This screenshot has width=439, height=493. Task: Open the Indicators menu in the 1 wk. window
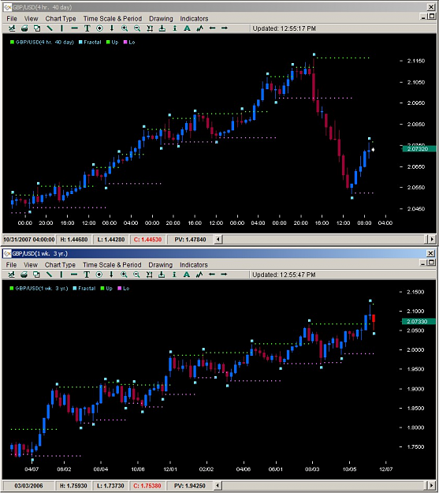[x=194, y=265]
